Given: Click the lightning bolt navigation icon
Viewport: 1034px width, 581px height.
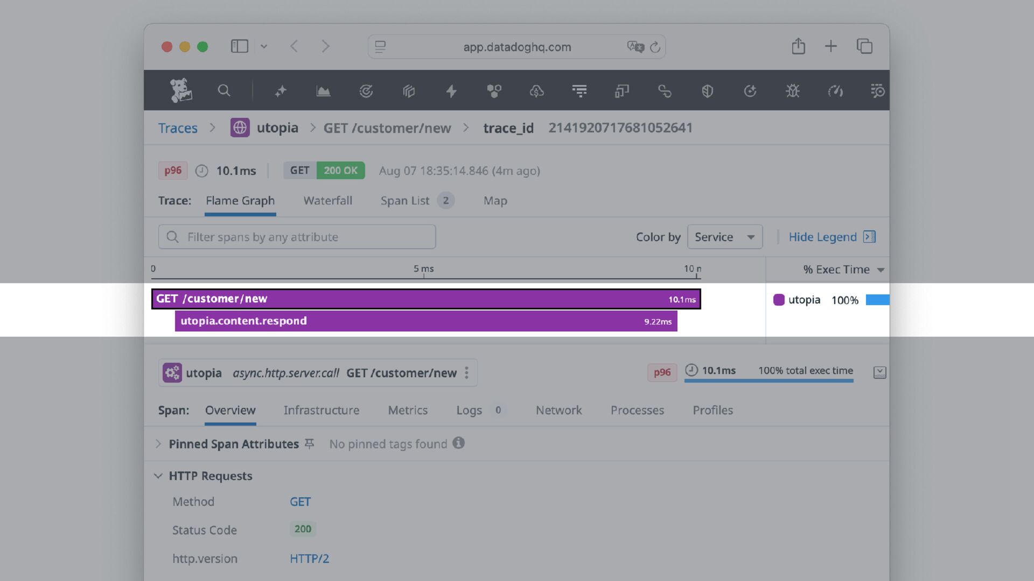Looking at the screenshot, I should tap(451, 91).
